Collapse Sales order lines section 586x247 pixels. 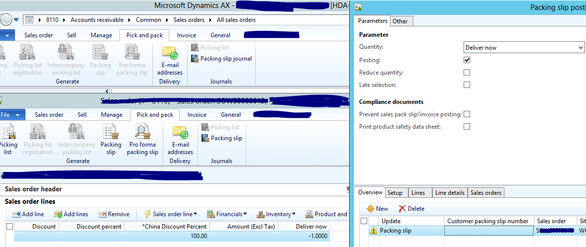coord(30,201)
